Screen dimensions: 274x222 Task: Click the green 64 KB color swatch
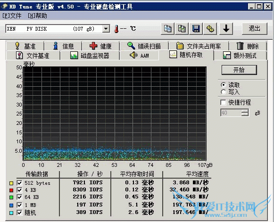pyautogui.click(x=11, y=197)
